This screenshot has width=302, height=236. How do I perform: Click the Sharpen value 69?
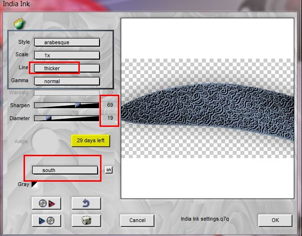click(x=110, y=105)
